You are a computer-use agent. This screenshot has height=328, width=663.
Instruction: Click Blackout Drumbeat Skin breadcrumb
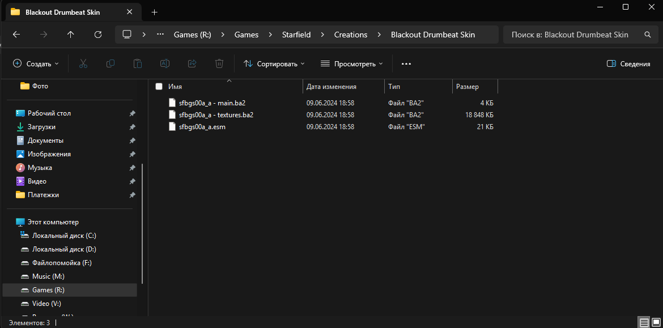click(x=433, y=35)
